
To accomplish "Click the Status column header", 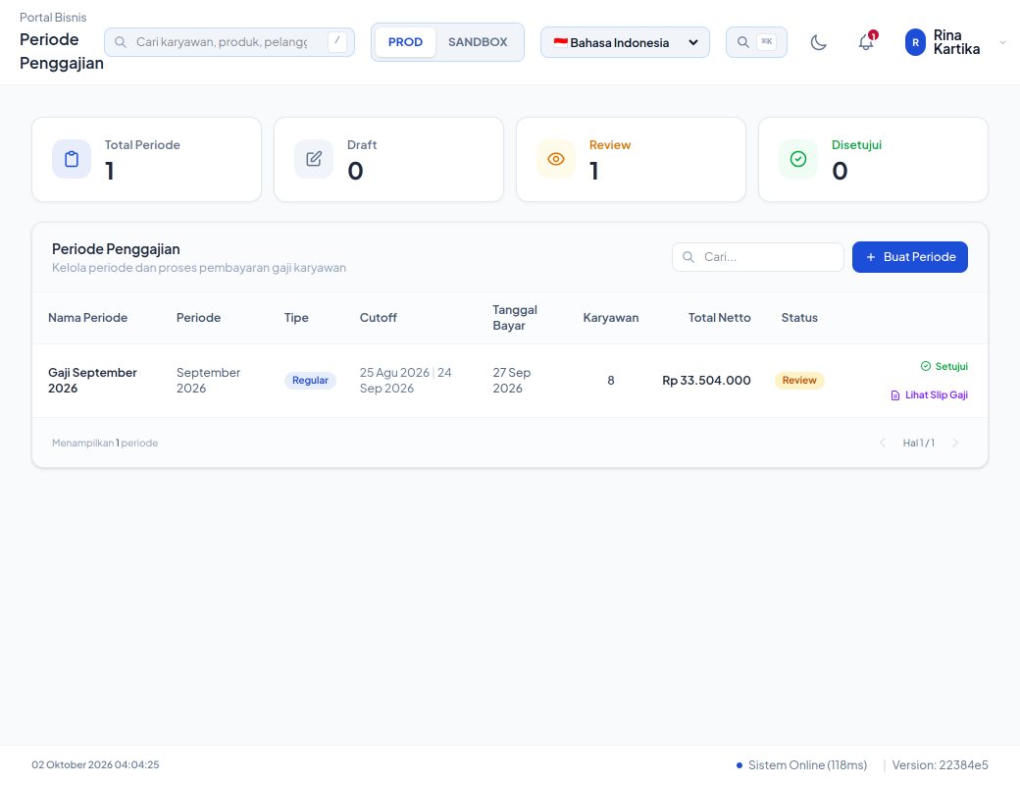I will click(x=799, y=318).
